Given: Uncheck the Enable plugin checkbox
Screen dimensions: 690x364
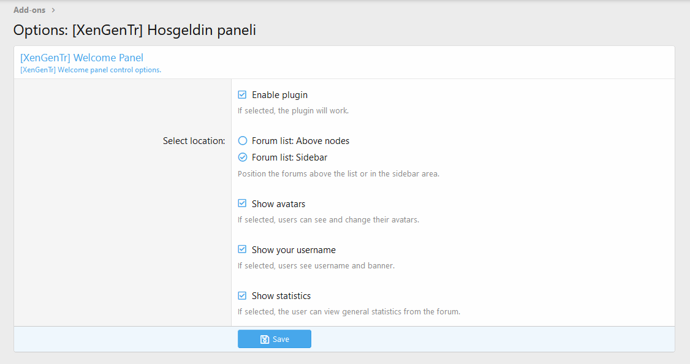Looking at the screenshot, I should [242, 95].
